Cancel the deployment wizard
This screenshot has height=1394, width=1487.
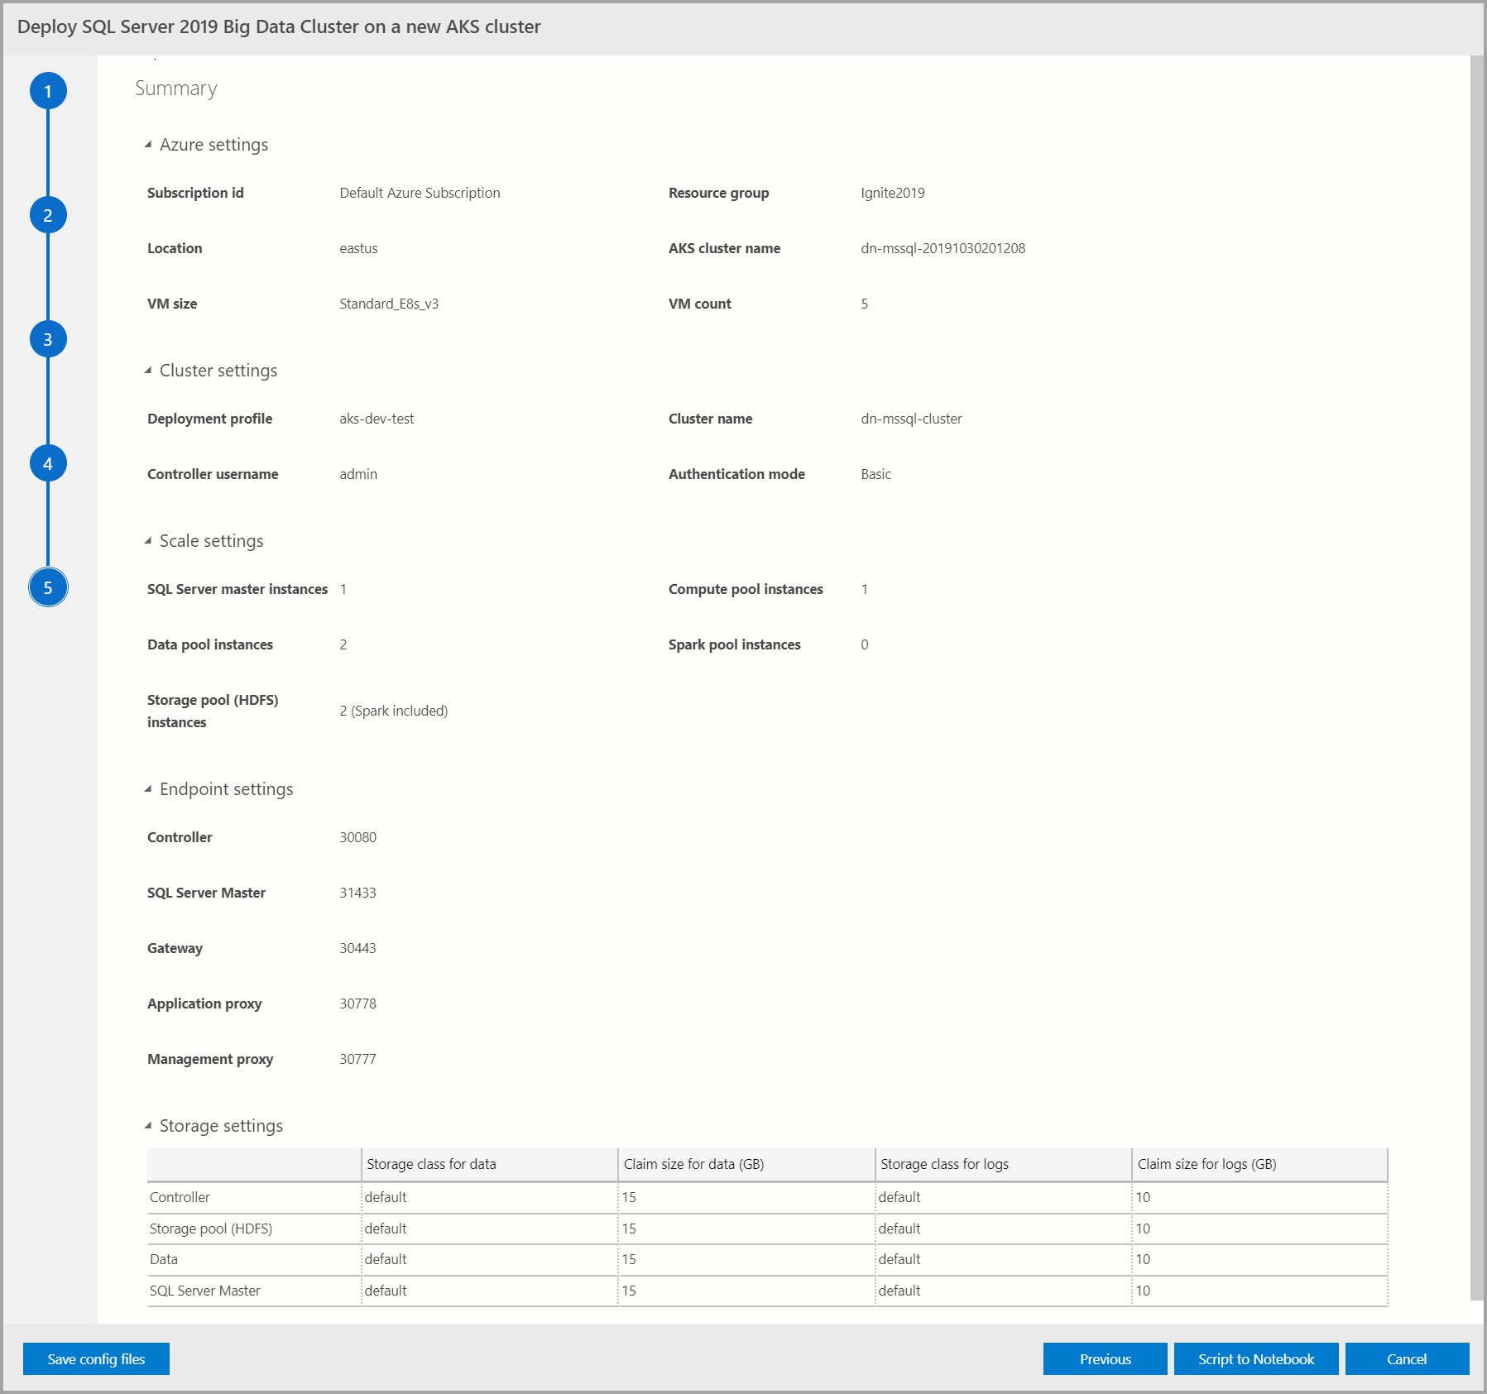[1407, 1359]
